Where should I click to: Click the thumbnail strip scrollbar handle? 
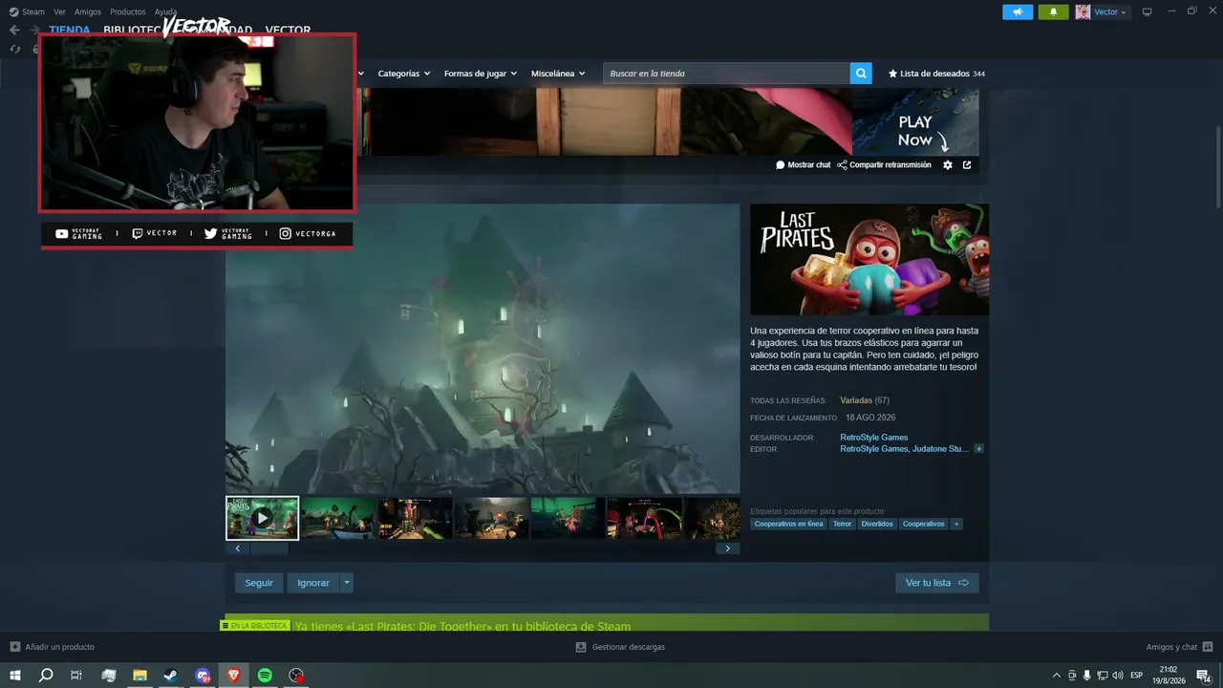click(x=269, y=548)
